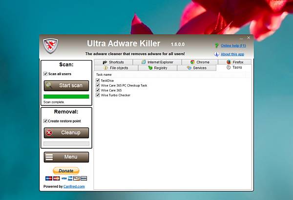The width and height of the screenshot is (293, 200).
Task: Uncheck the Wise Care 365 task checkbox
Action: click(x=98, y=90)
